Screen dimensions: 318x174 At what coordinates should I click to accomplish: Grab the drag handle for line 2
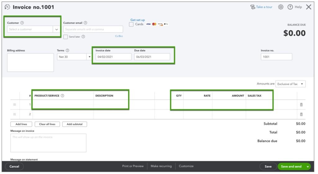coord(15,114)
